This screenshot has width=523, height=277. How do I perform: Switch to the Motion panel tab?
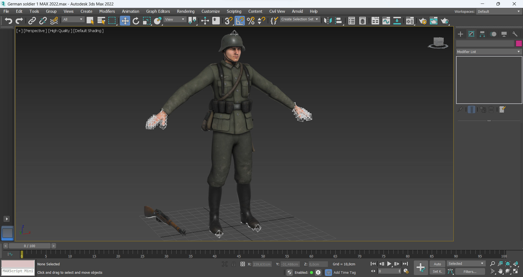[493, 34]
